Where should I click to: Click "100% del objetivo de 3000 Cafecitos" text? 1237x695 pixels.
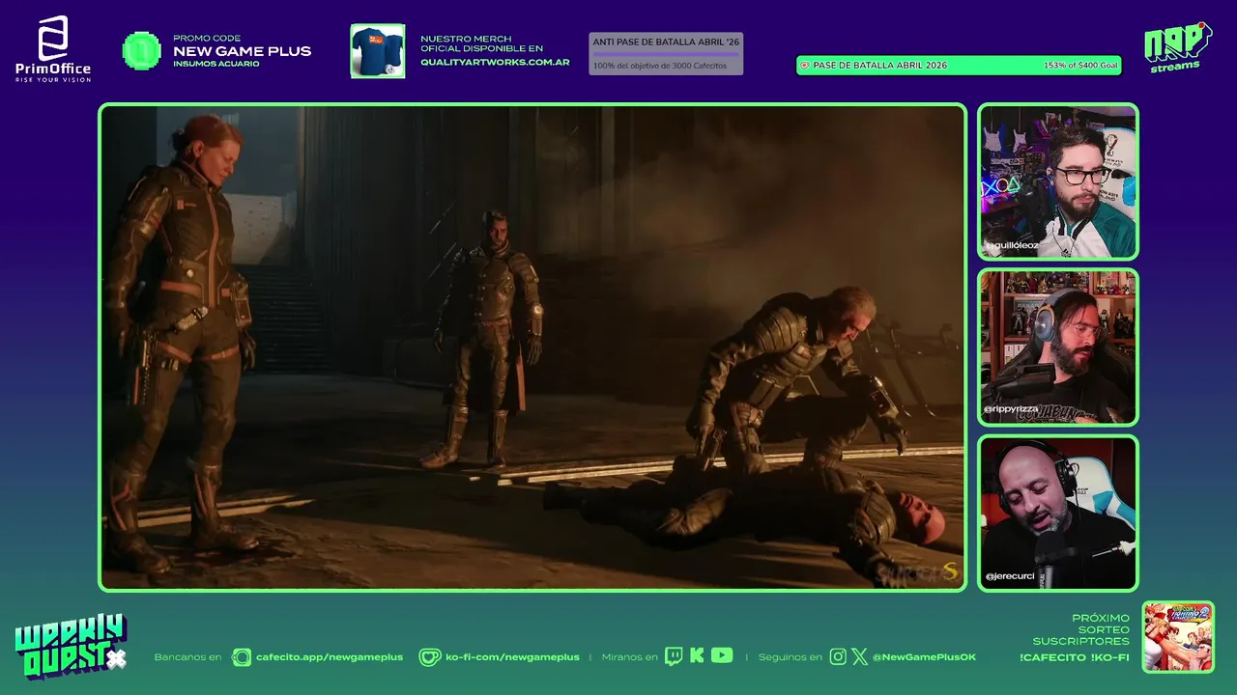pyautogui.click(x=660, y=66)
